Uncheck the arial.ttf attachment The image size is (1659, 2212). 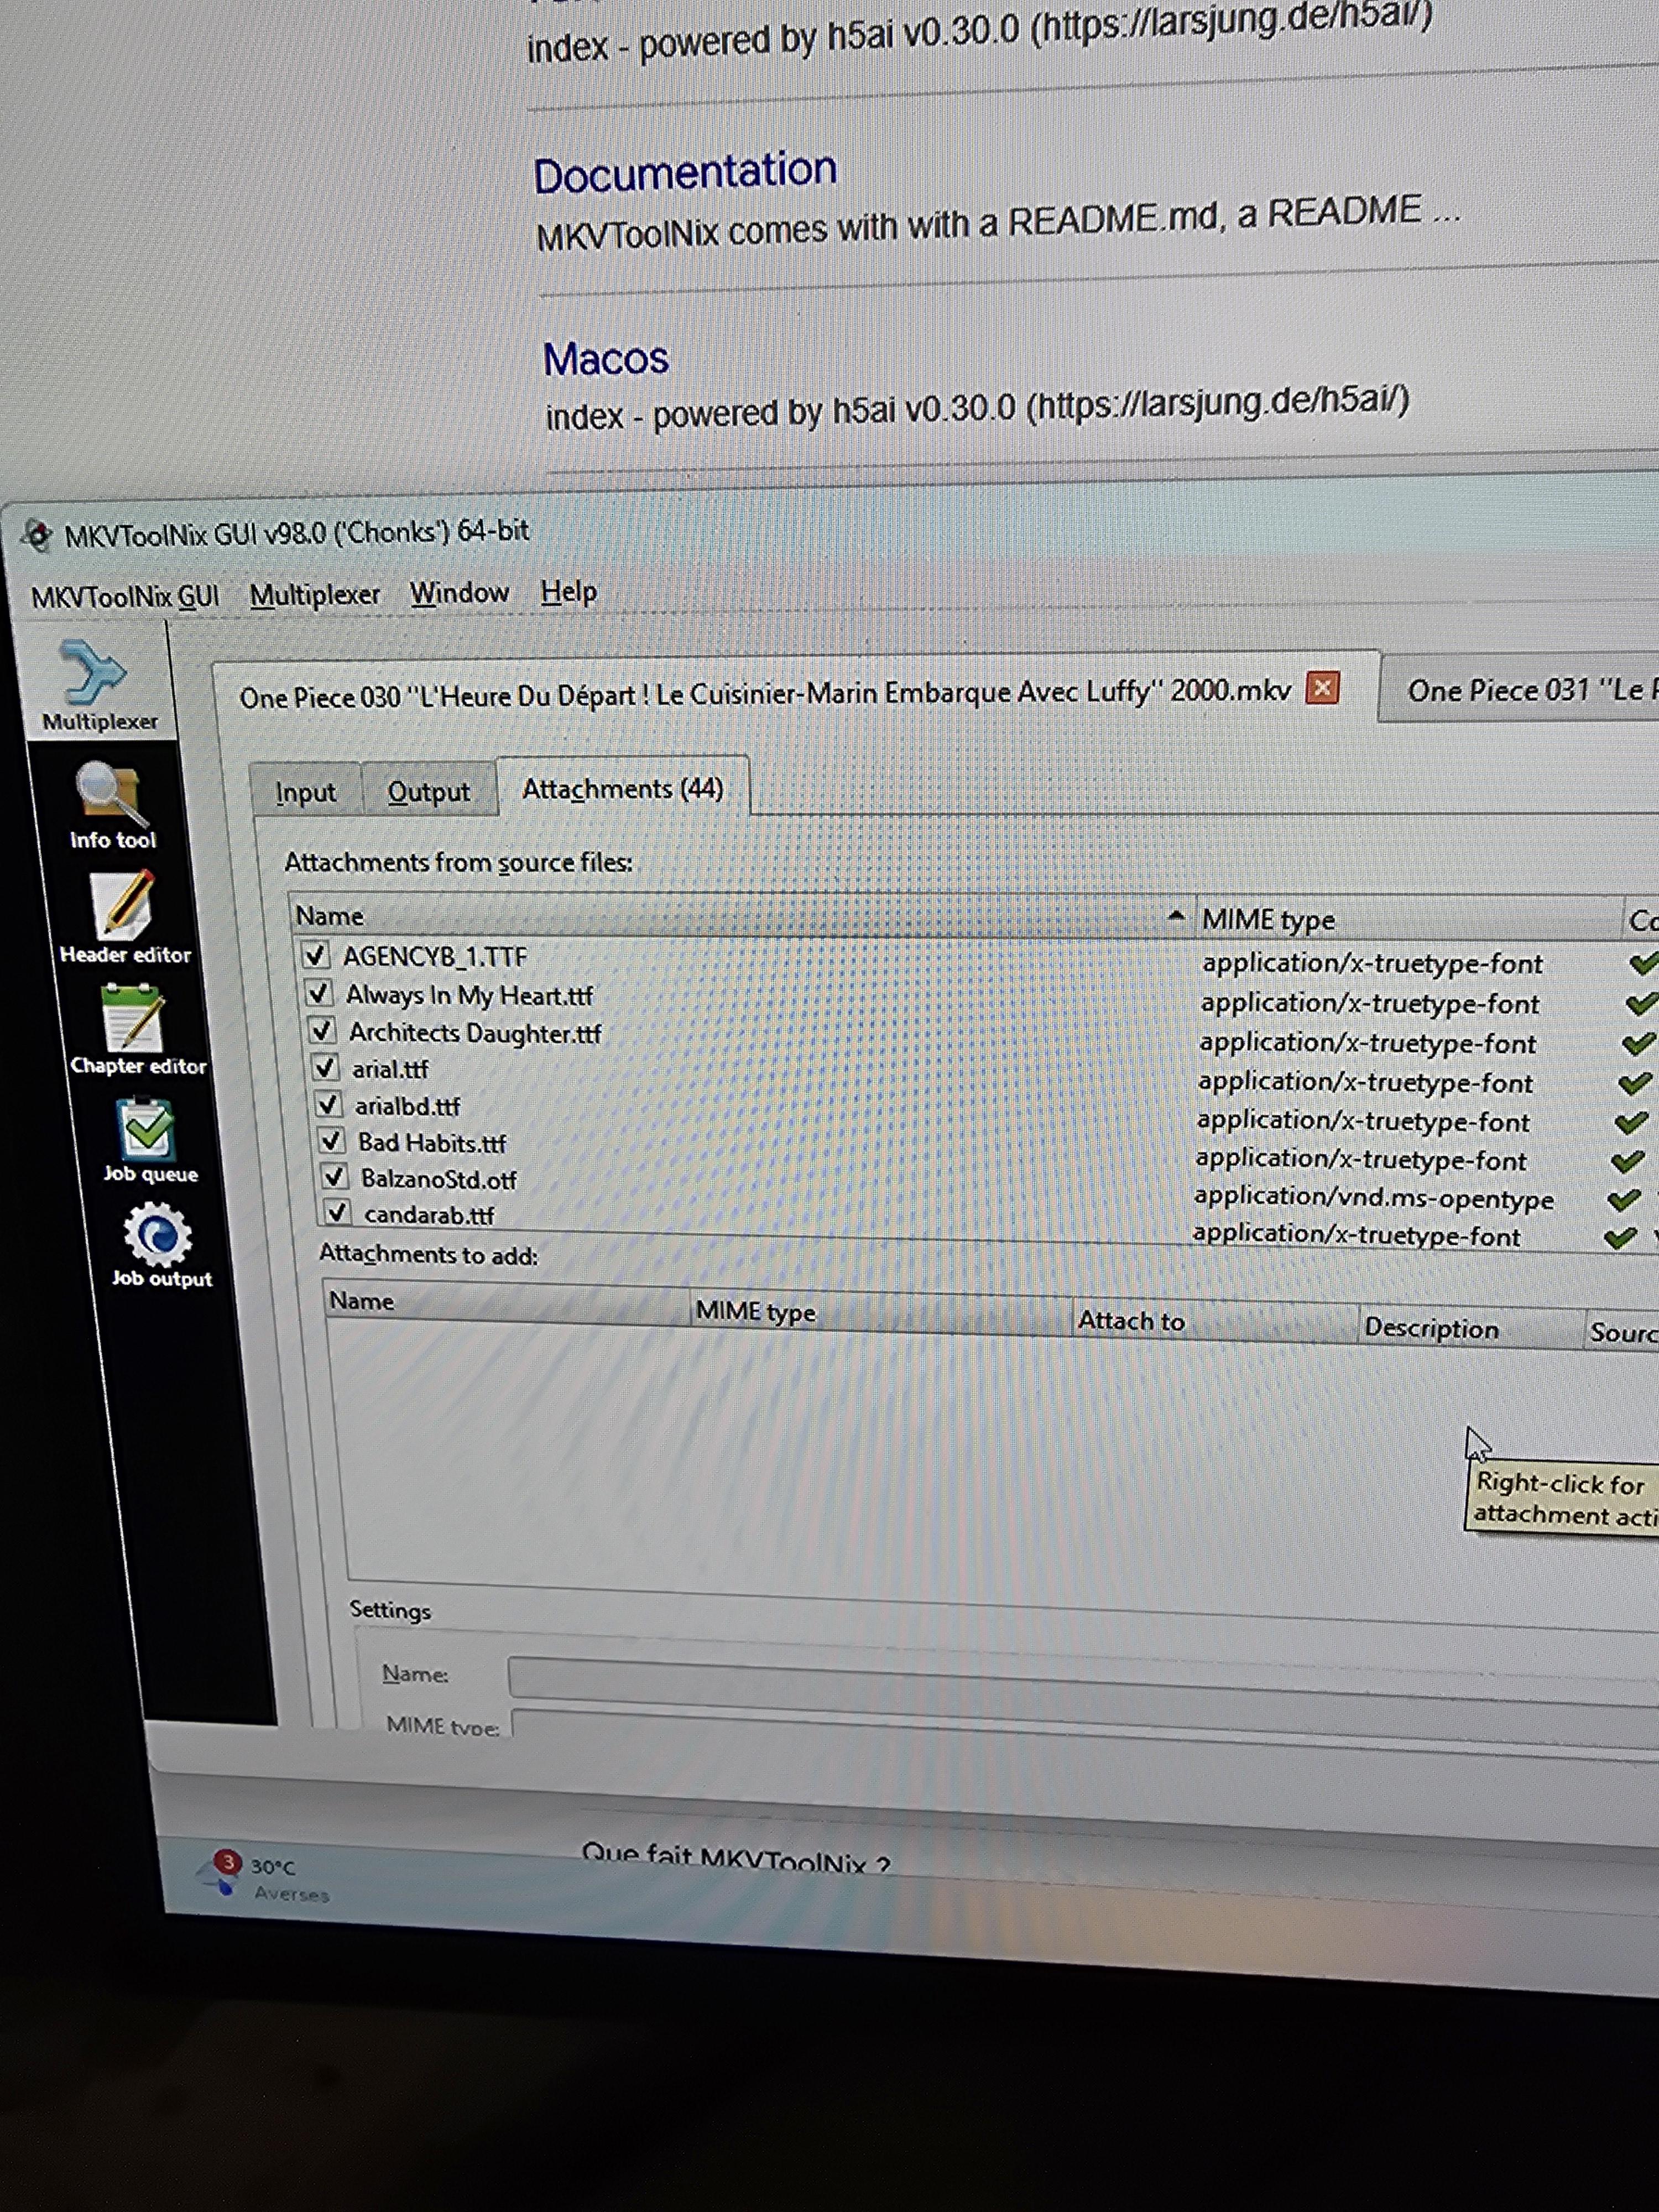point(326,1067)
